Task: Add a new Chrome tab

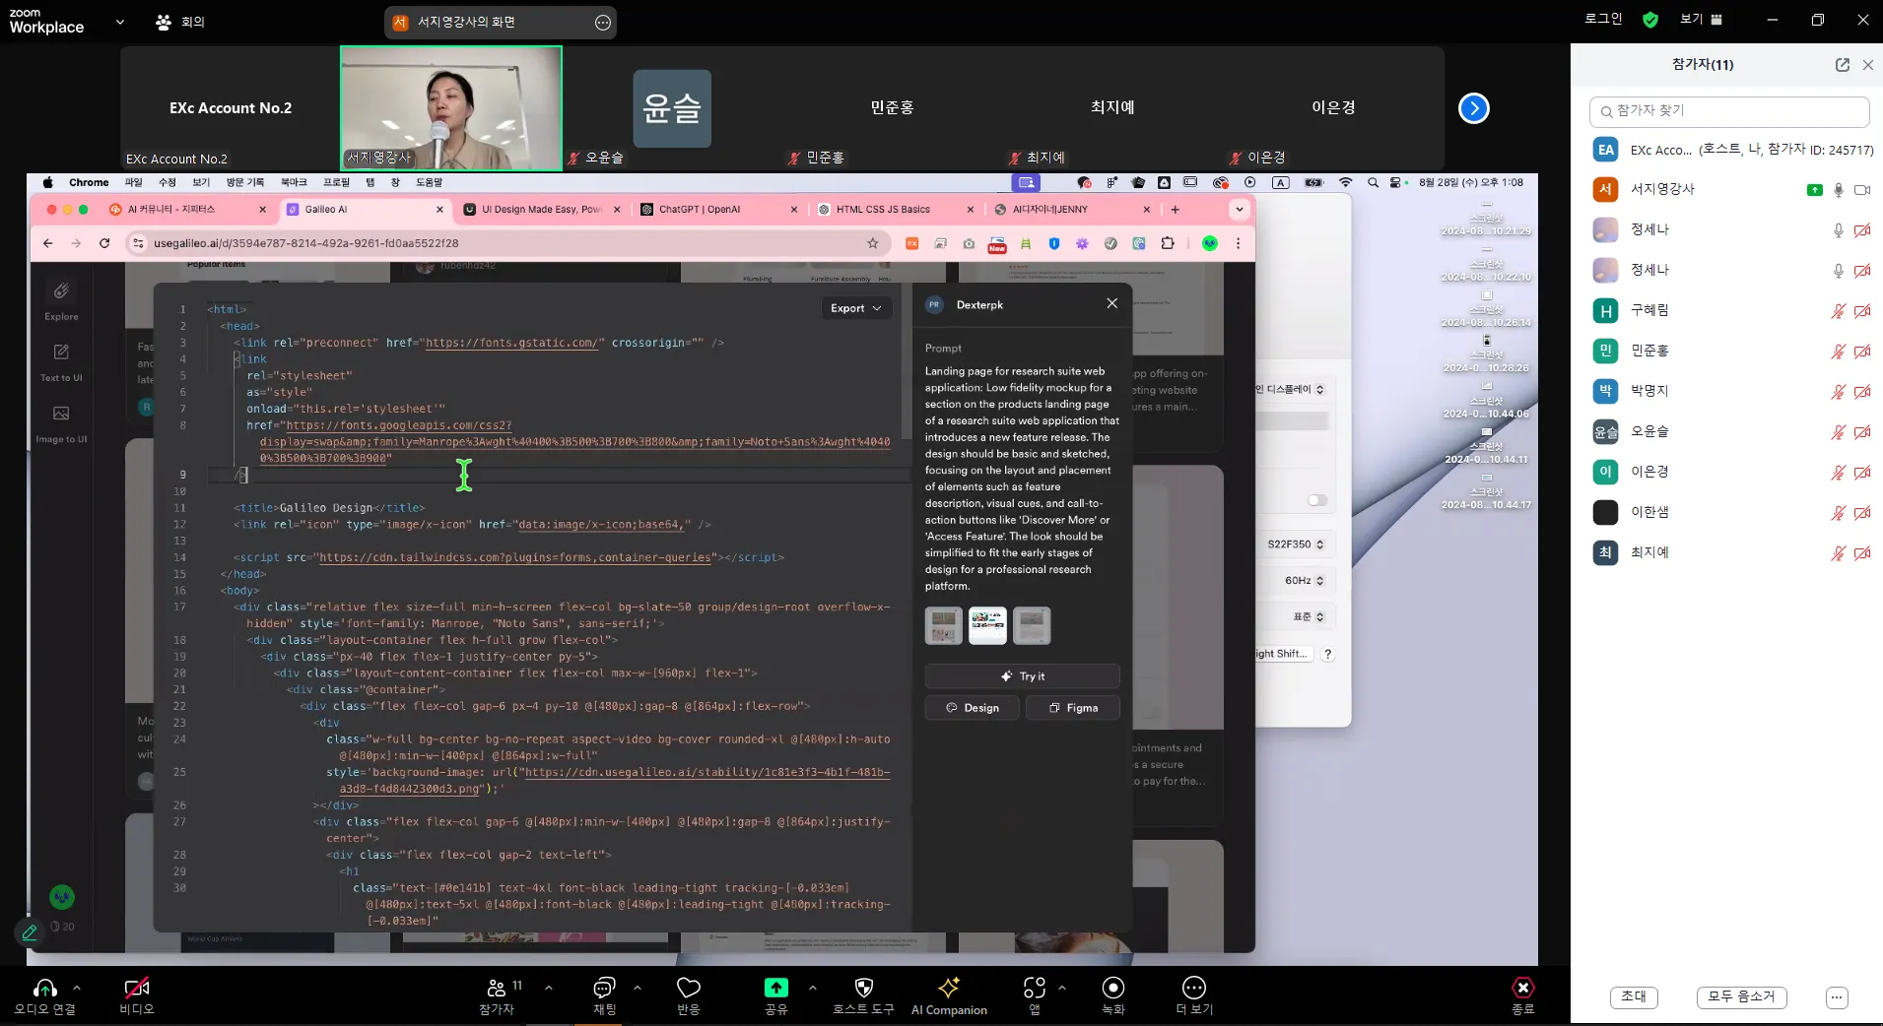Action: [x=1175, y=210]
